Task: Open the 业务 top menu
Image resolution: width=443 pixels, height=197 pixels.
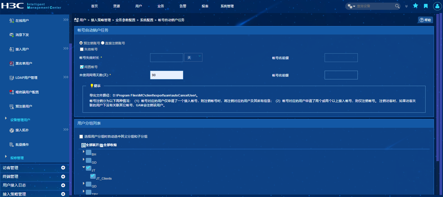Action: [161, 6]
